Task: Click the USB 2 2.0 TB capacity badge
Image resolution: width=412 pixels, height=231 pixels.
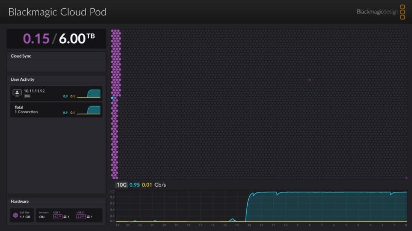Action: coord(81,217)
